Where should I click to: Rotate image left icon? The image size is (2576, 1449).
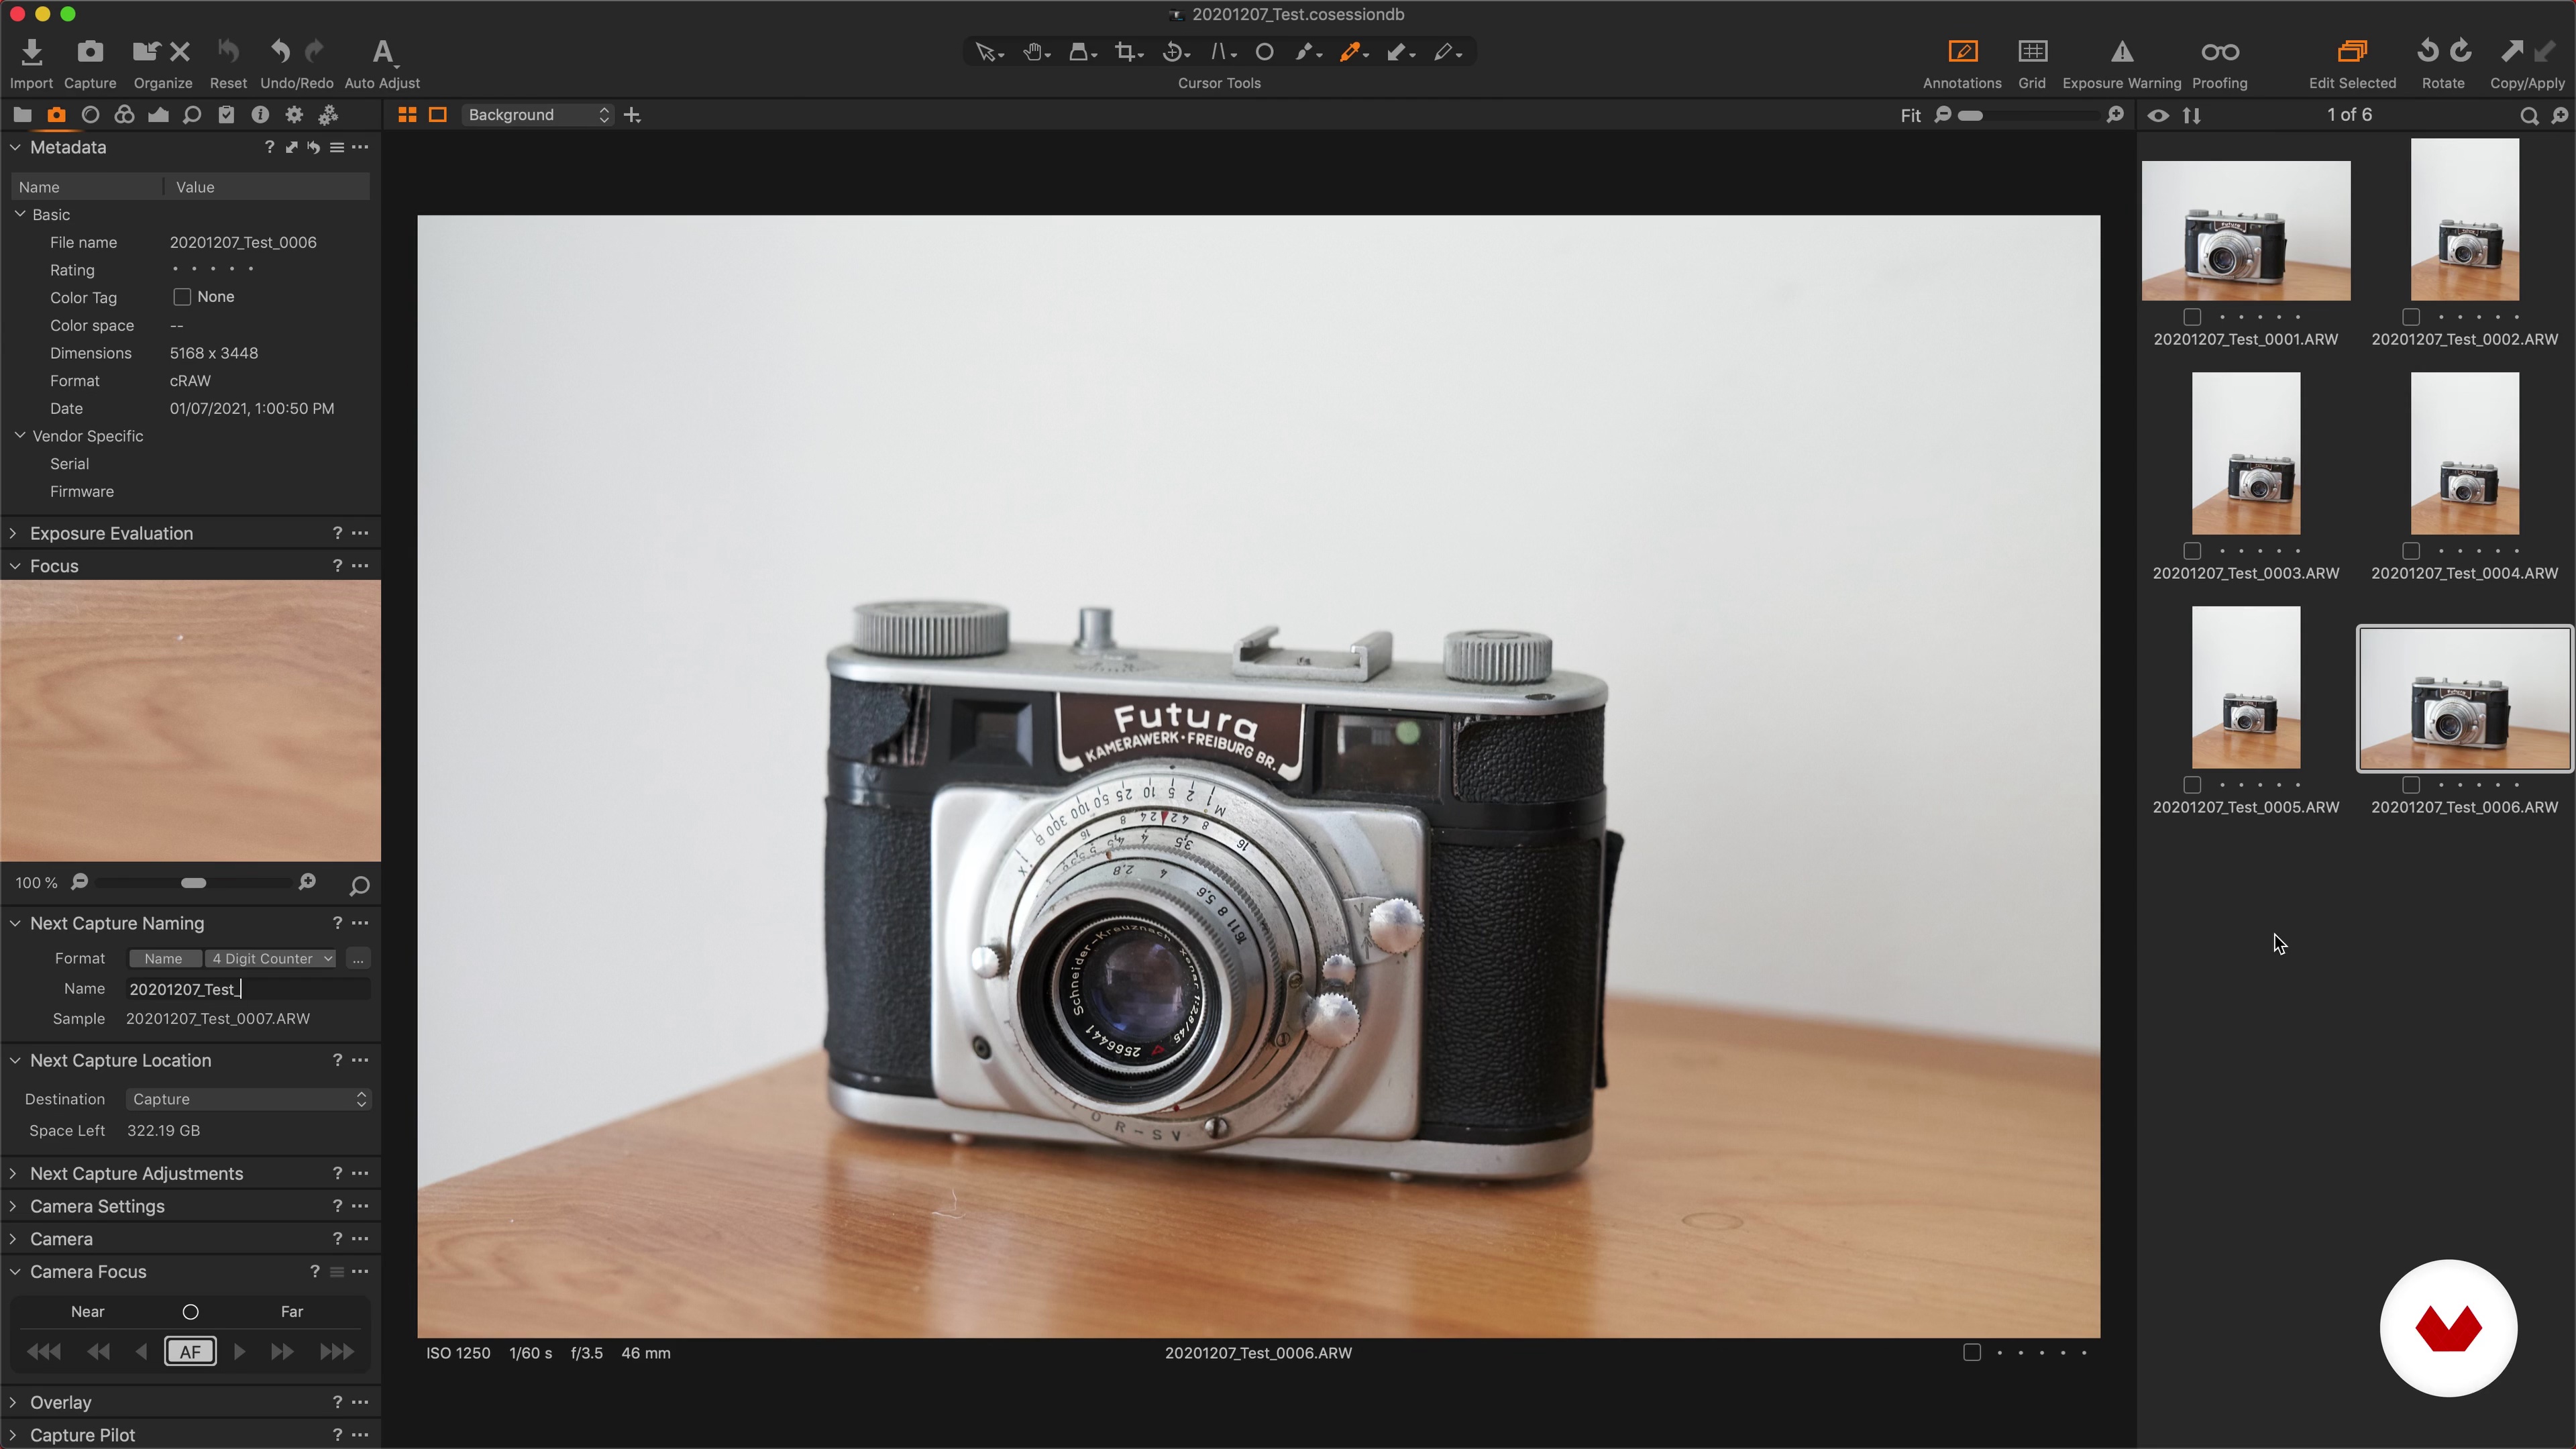pos(2427,52)
